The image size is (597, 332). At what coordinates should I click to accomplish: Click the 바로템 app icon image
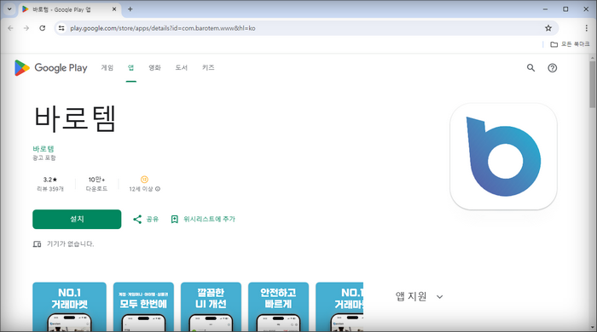(x=503, y=157)
